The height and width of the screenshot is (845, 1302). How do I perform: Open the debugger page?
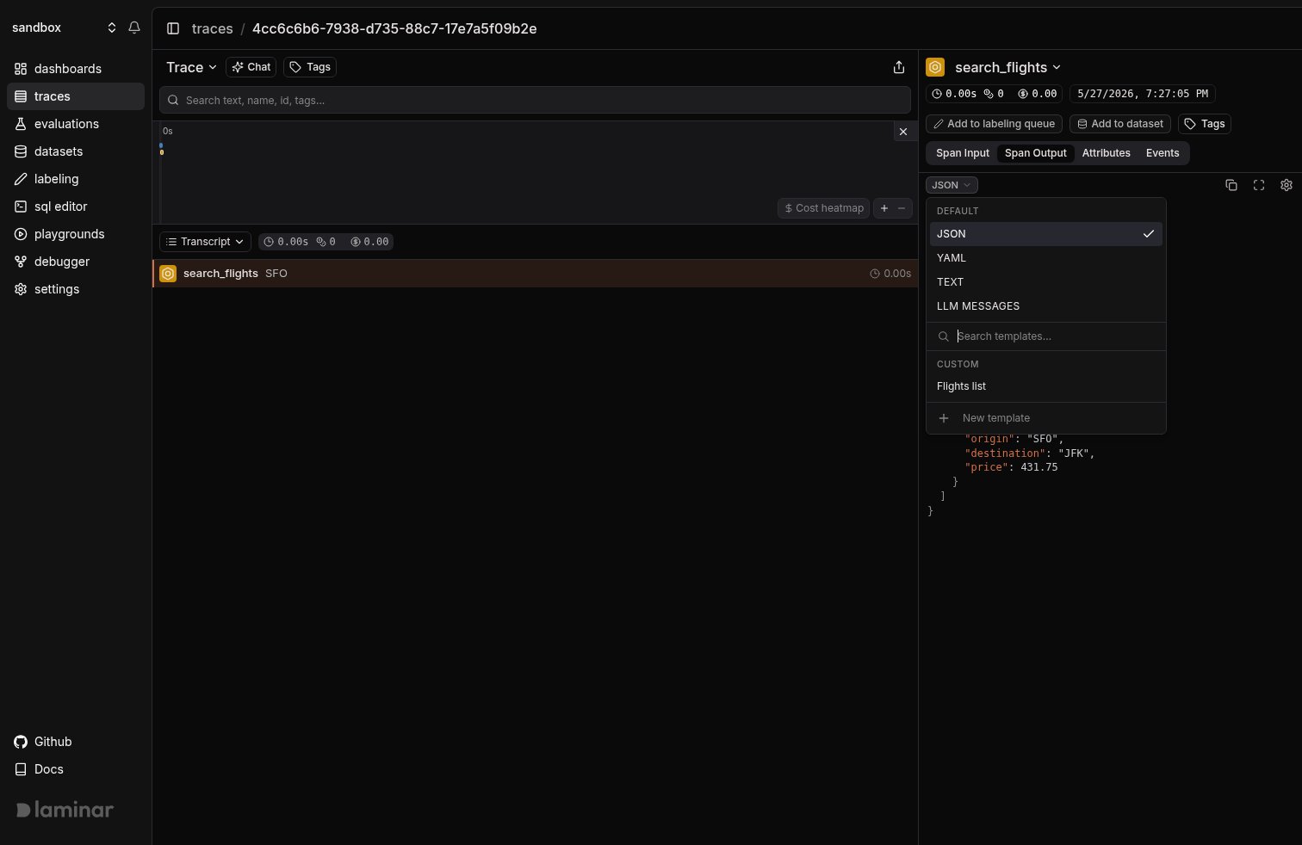tap(76, 262)
